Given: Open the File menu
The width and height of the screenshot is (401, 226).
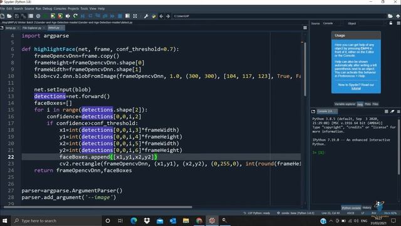Looking at the screenshot, I should click(3, 8).
